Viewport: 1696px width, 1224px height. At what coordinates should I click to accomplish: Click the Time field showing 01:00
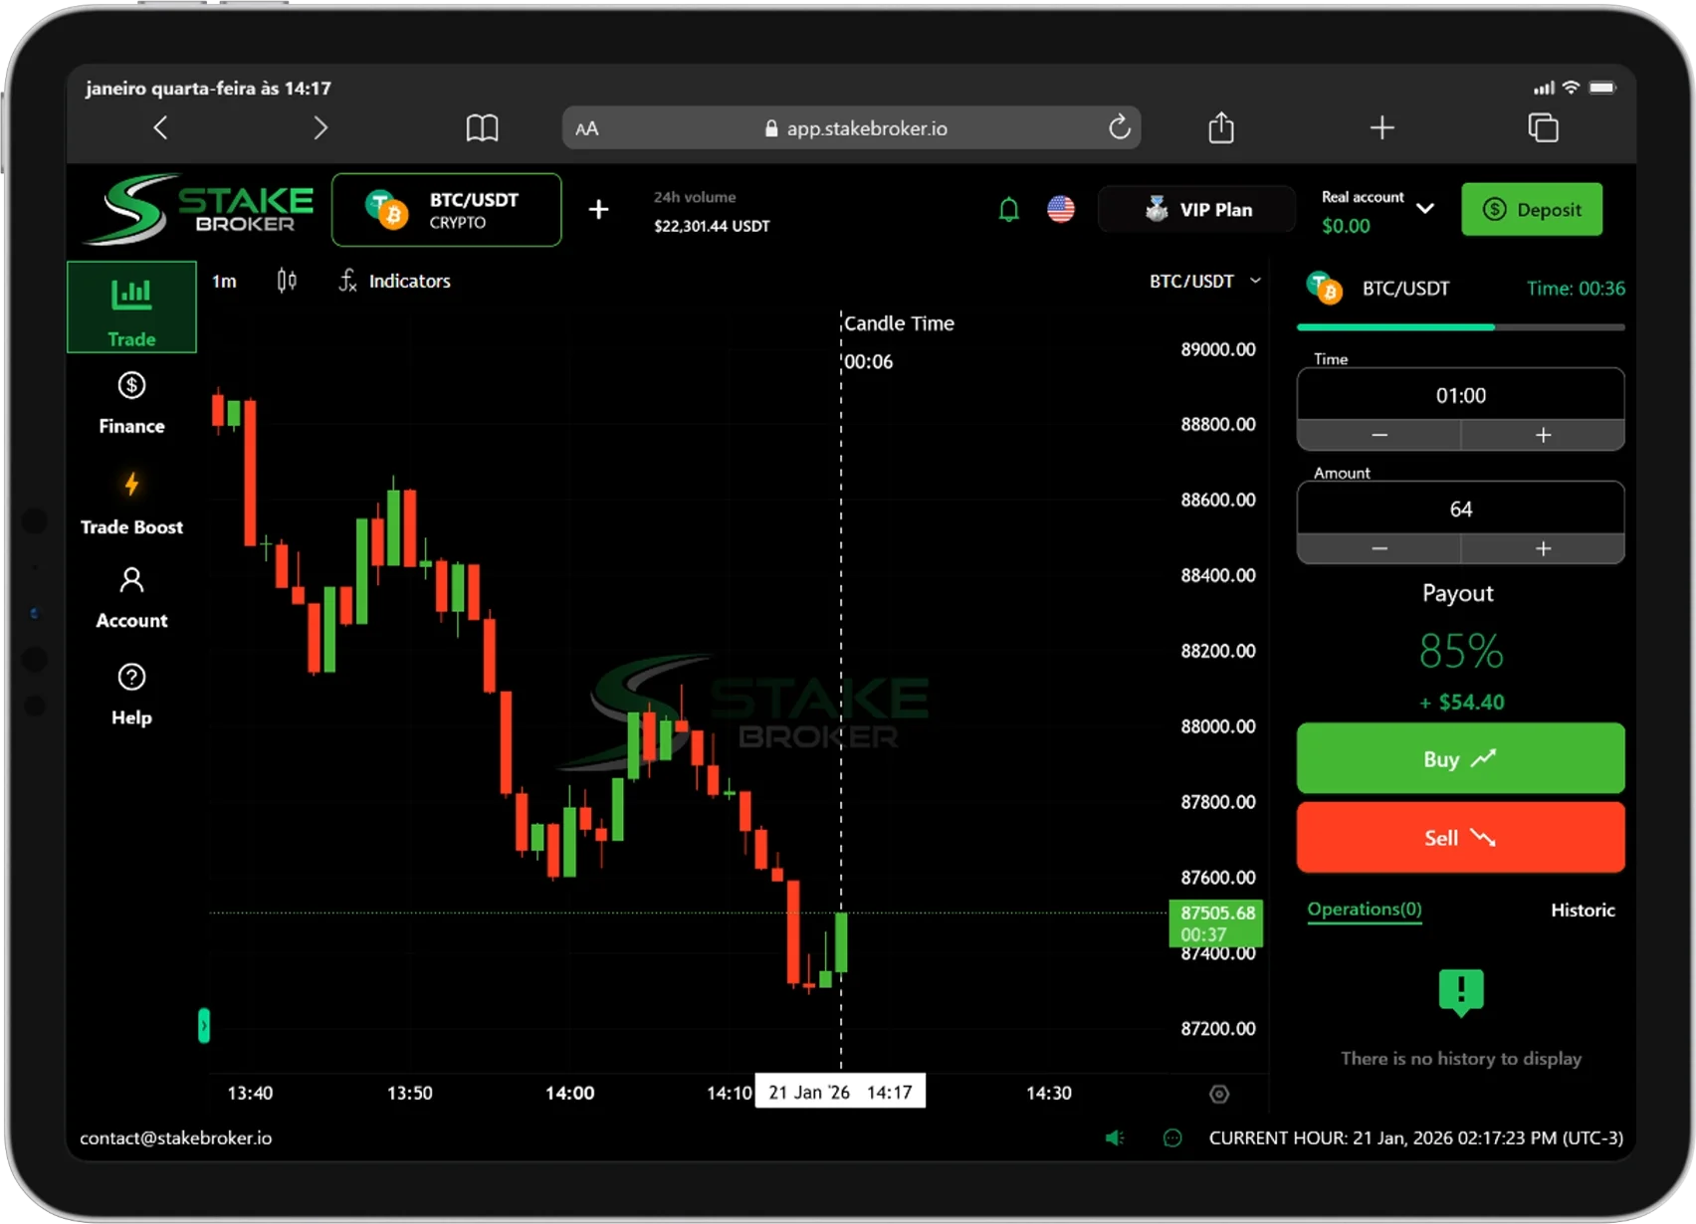1460,395
